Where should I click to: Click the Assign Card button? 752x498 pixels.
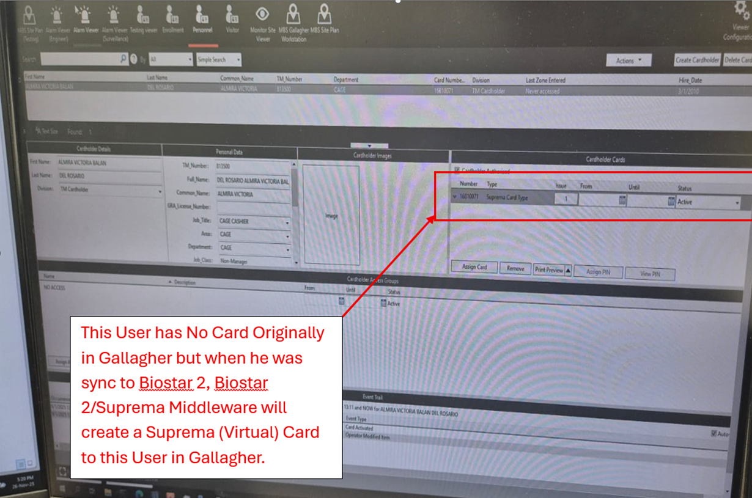click(x=474, y=268)
